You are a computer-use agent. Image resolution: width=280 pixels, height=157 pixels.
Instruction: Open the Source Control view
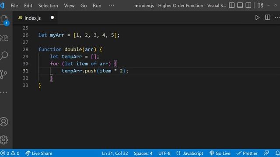click(x=3, y=74)
